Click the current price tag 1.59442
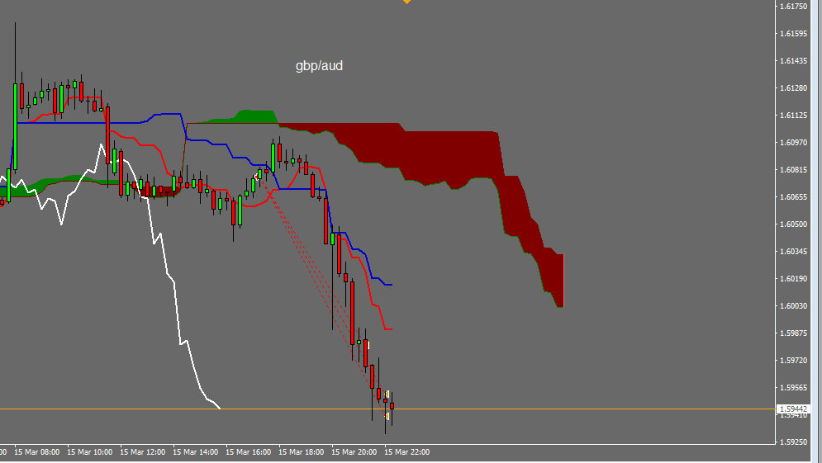Screen dimensions: 822x463 point(792,409)
